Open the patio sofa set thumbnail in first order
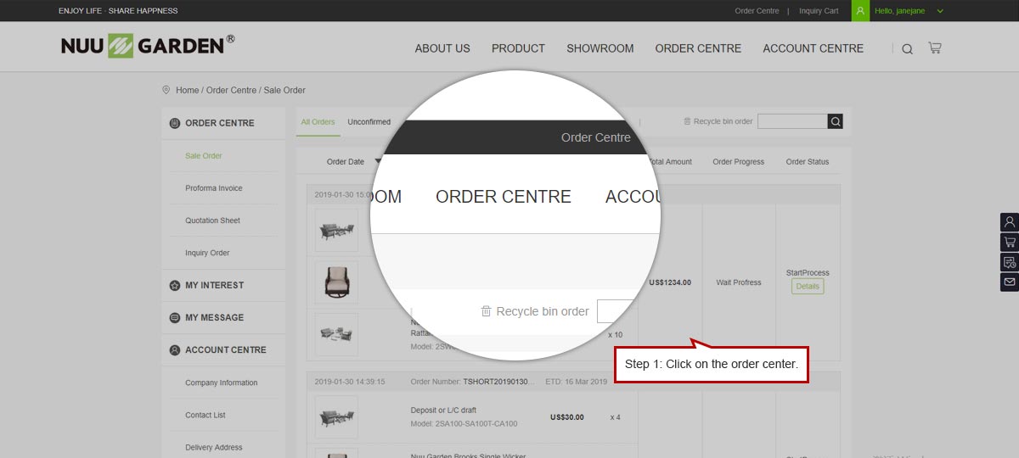The height and width of the screenshot is (458, 1019). click(x=336, y=230)
